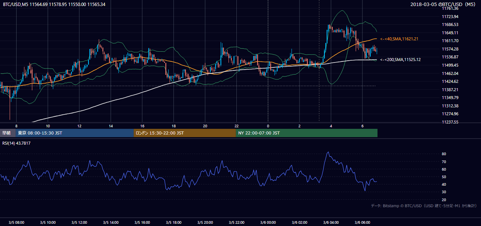The width and height of the screenshot is (481, 226).
Task: Click the 3/5 14:00 time label
Action: 111,223
